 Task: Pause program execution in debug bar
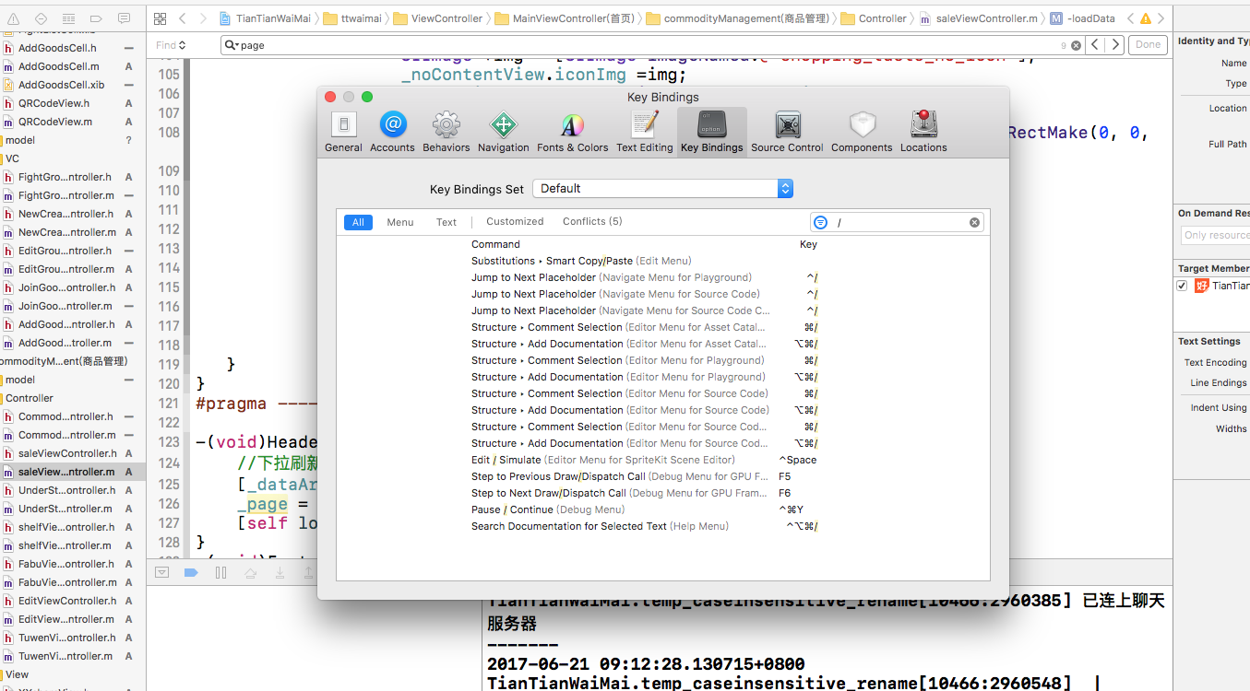220,572
